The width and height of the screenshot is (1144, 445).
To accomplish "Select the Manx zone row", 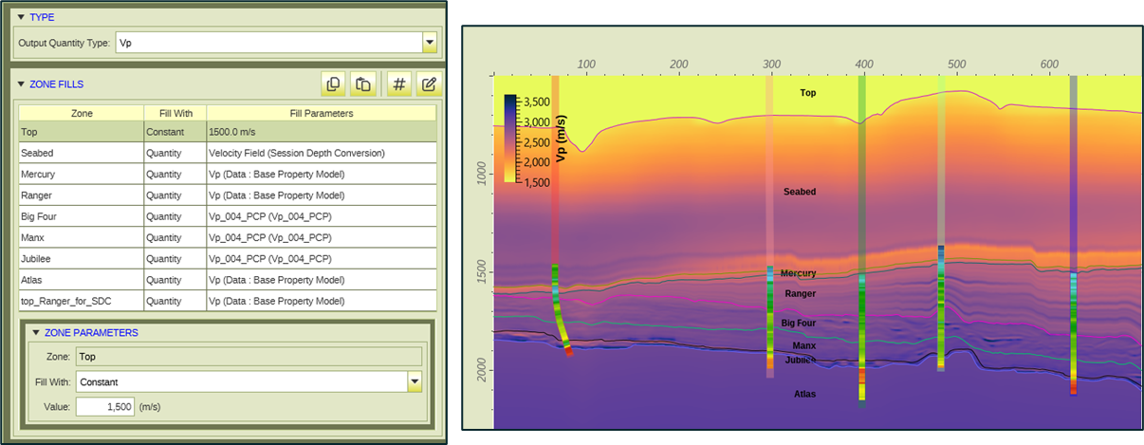I will click(x=228, y=237).
